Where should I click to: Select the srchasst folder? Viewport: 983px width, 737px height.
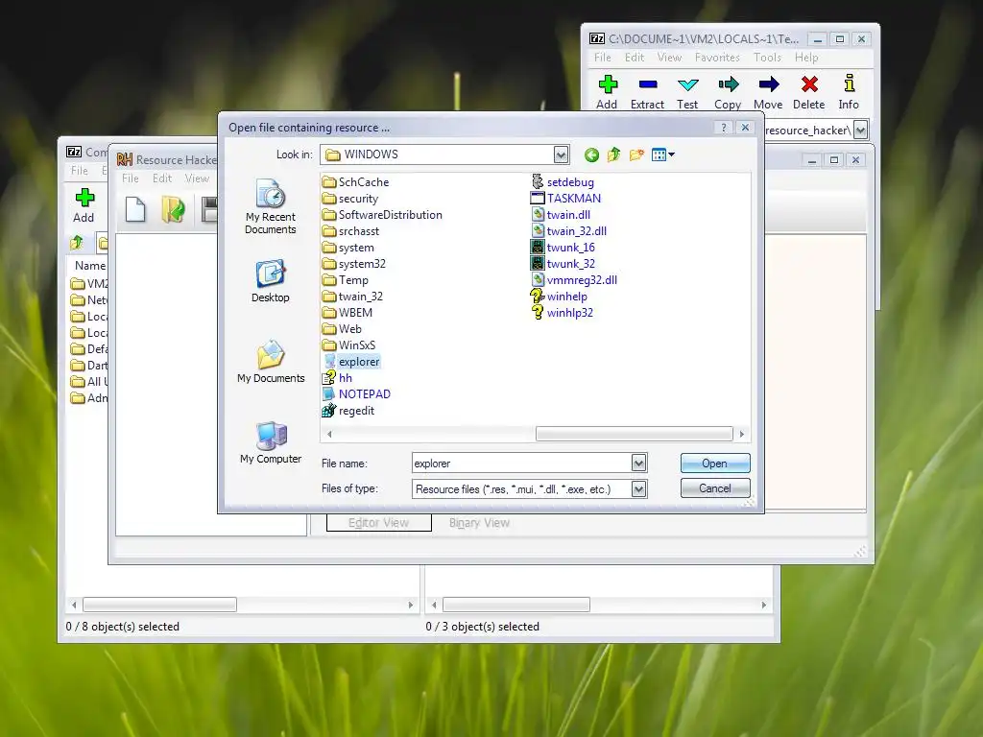point(350,231)
